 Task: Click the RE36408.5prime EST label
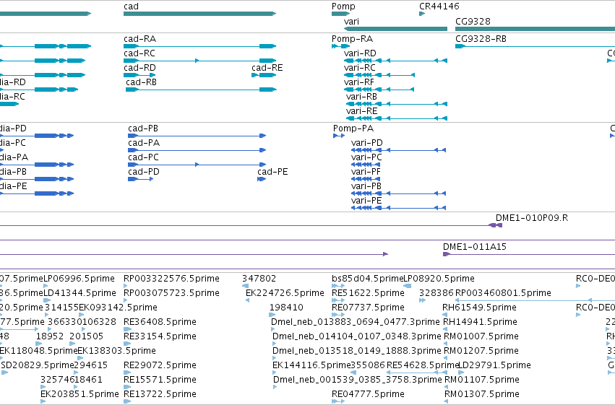click(160, 322)
